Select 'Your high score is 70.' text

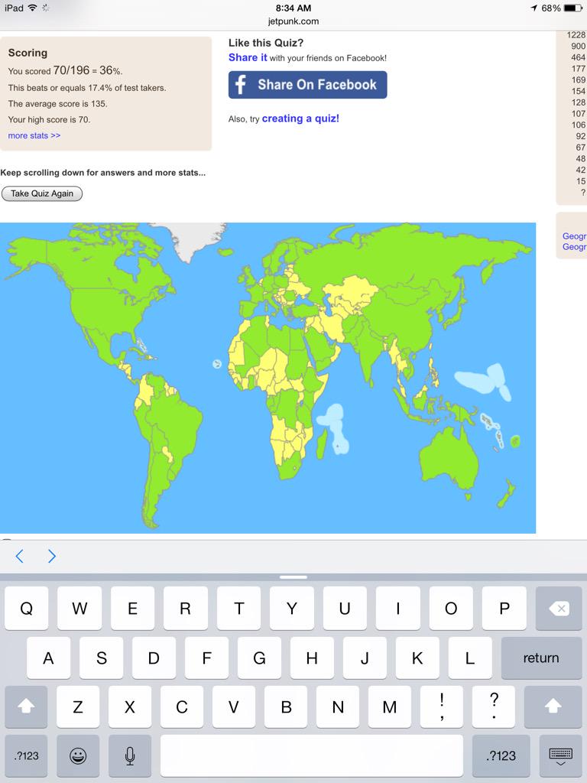pos(50,120)
